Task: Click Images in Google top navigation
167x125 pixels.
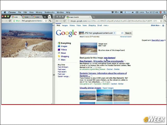Action: tap(65, 26)
